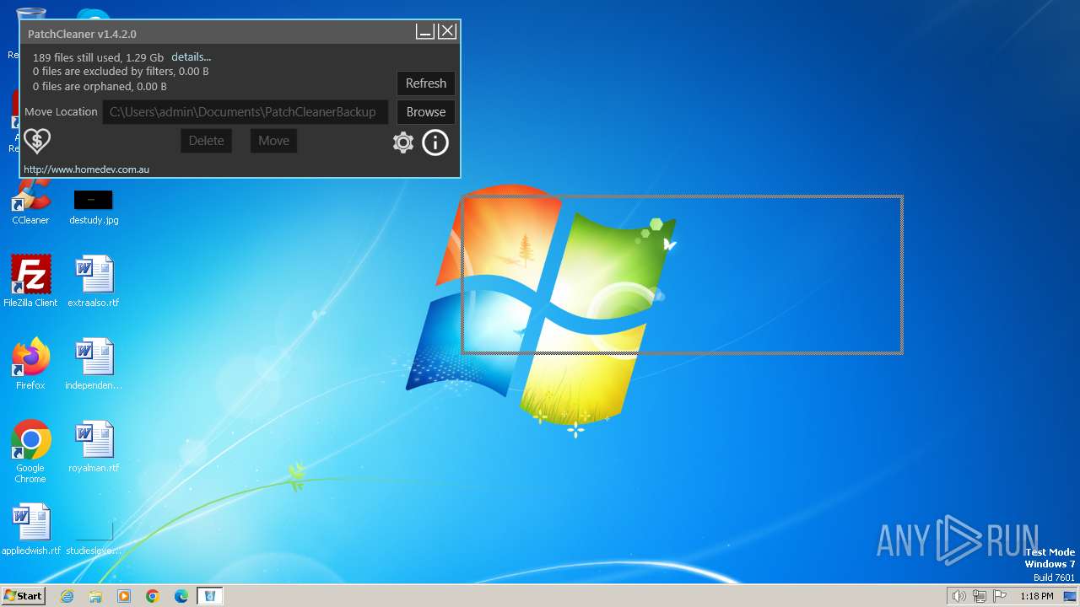The image size is (1080, 607).
Task: Open the Windows Start menu
Action: pyautogui.click(x=24, y=595)
